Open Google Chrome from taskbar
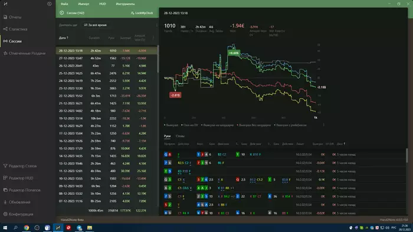The image size is (413, 232). tap(27, 228)
